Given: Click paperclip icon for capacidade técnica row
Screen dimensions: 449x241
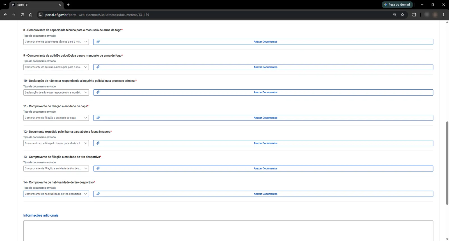Looking at the screenshot, I should [98, 41].
